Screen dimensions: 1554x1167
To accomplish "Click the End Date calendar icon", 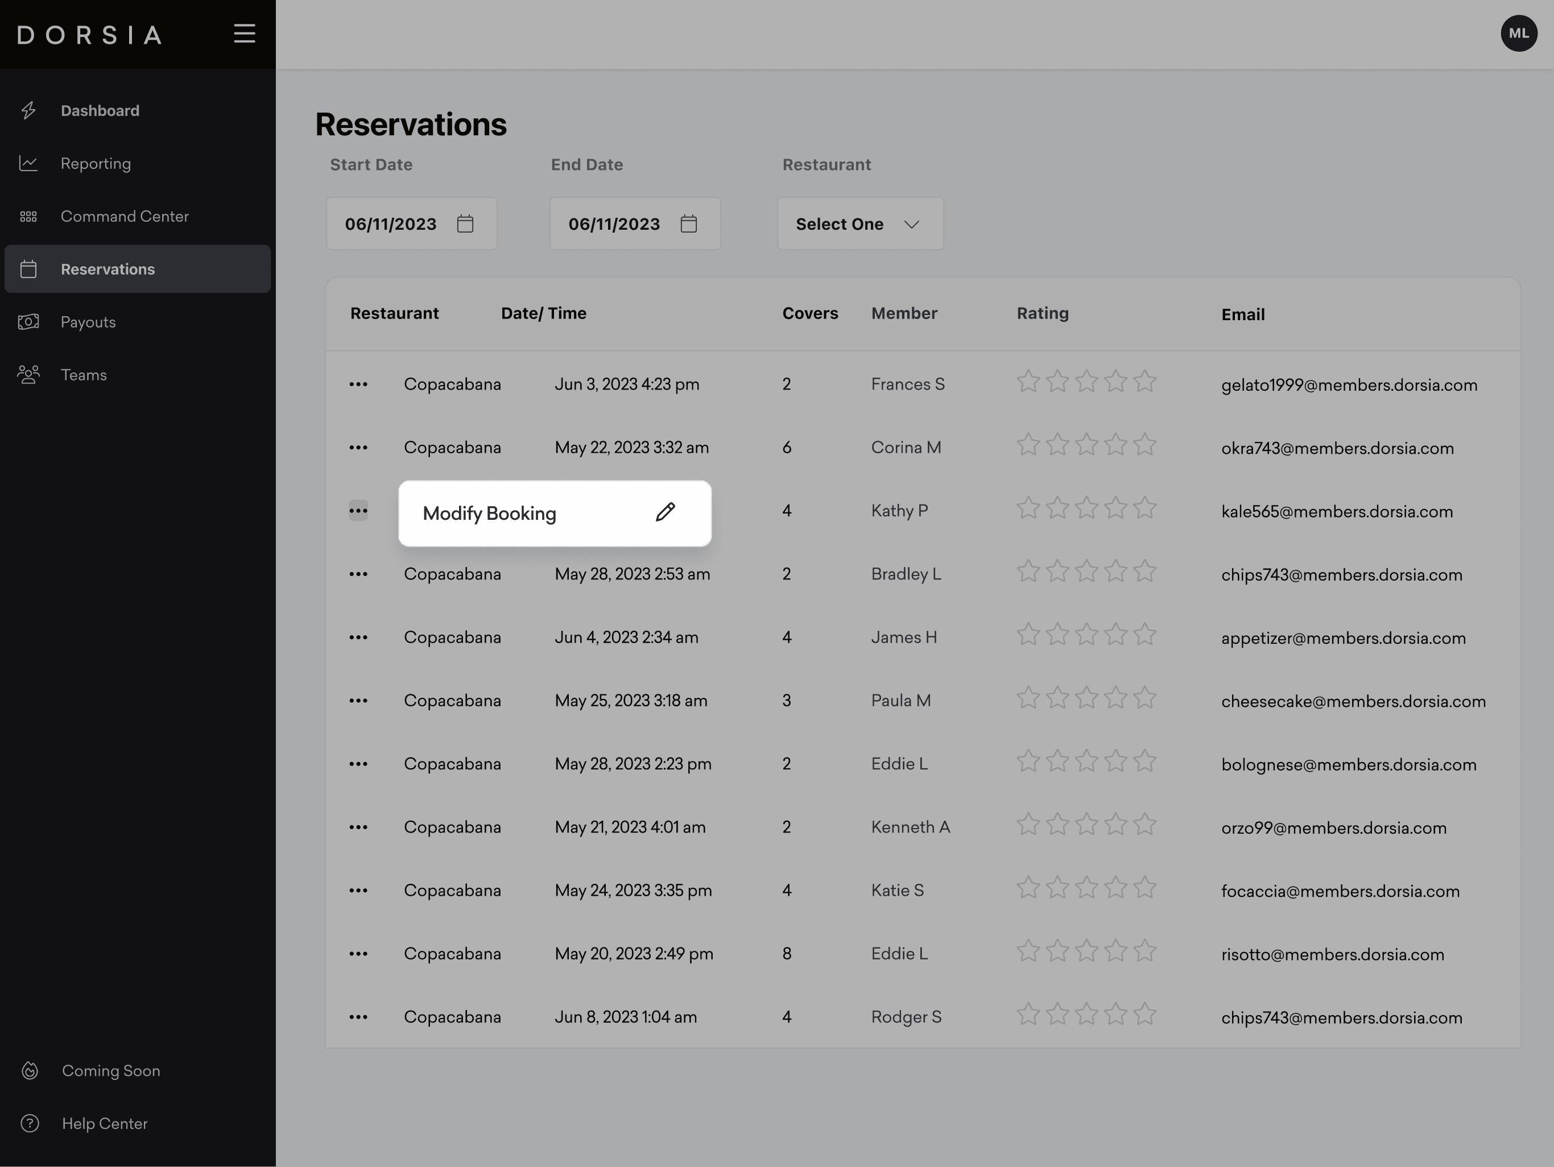I will click(x=688, y=224).
